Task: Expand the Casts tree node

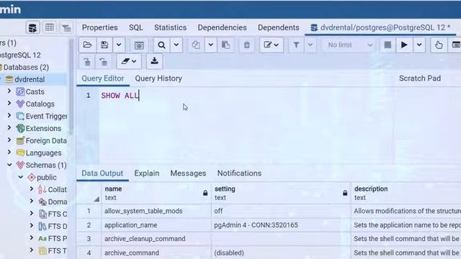Action: pyautogui.click(x=9, y=91)
